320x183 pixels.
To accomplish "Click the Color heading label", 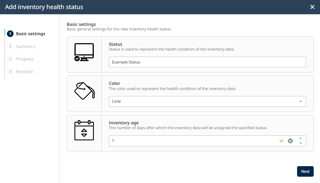I will tap(115, 83).
